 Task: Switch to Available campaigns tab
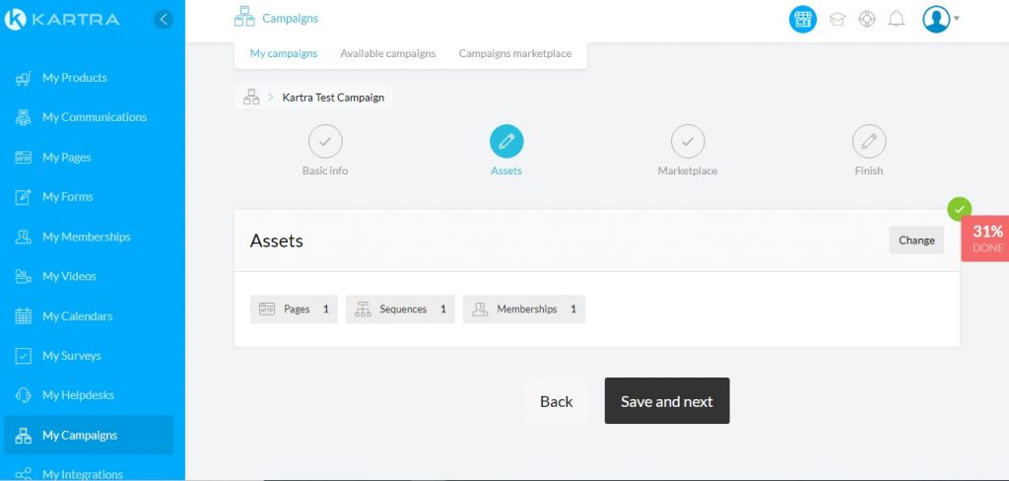[387, 53]
